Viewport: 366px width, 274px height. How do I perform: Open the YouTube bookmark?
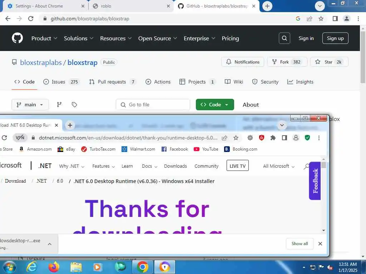(x=206, y=149)
